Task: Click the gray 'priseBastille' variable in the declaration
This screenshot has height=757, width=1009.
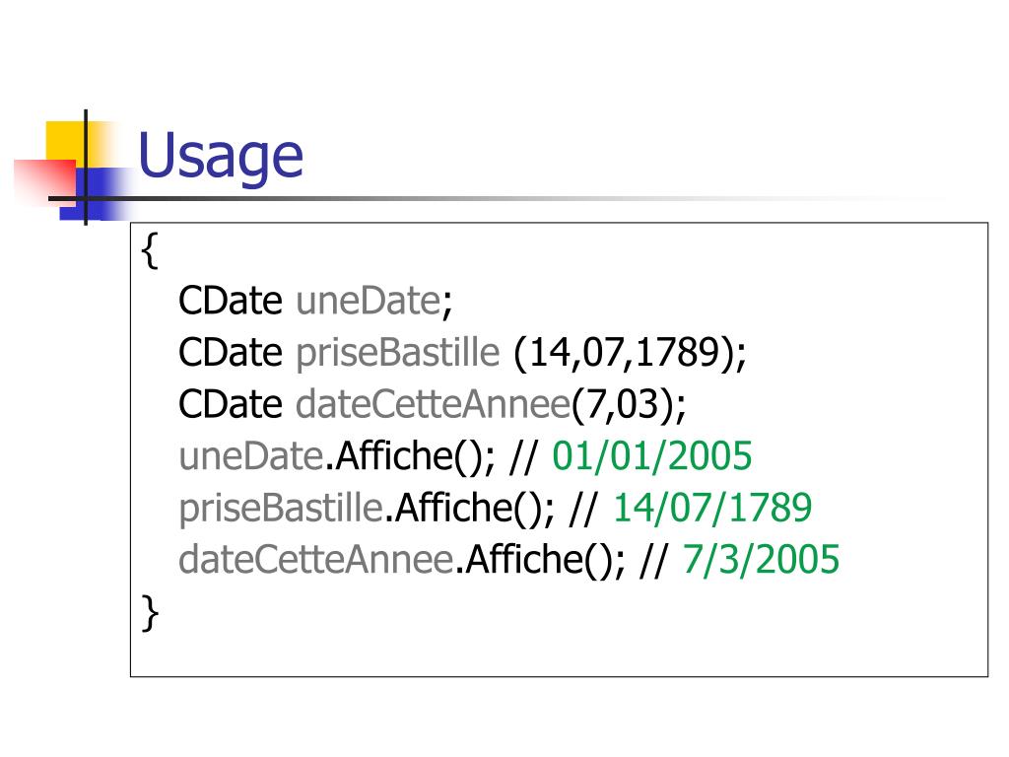Action: [x=397, y=353]
